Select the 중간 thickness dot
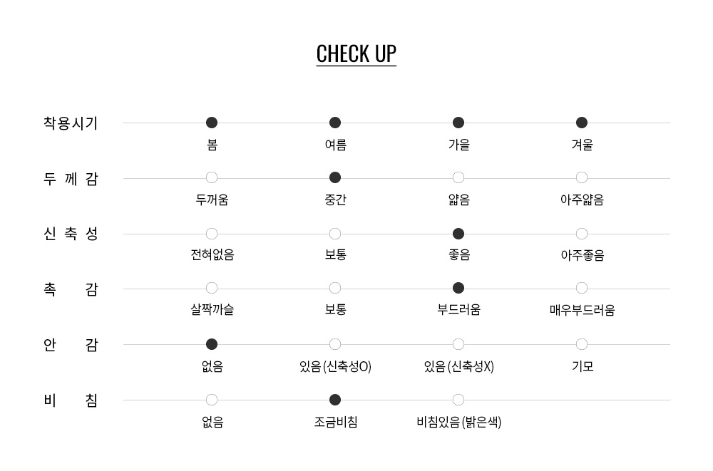Screen dimensions: 713x471 pyautogui.click(x=335, y=177)
